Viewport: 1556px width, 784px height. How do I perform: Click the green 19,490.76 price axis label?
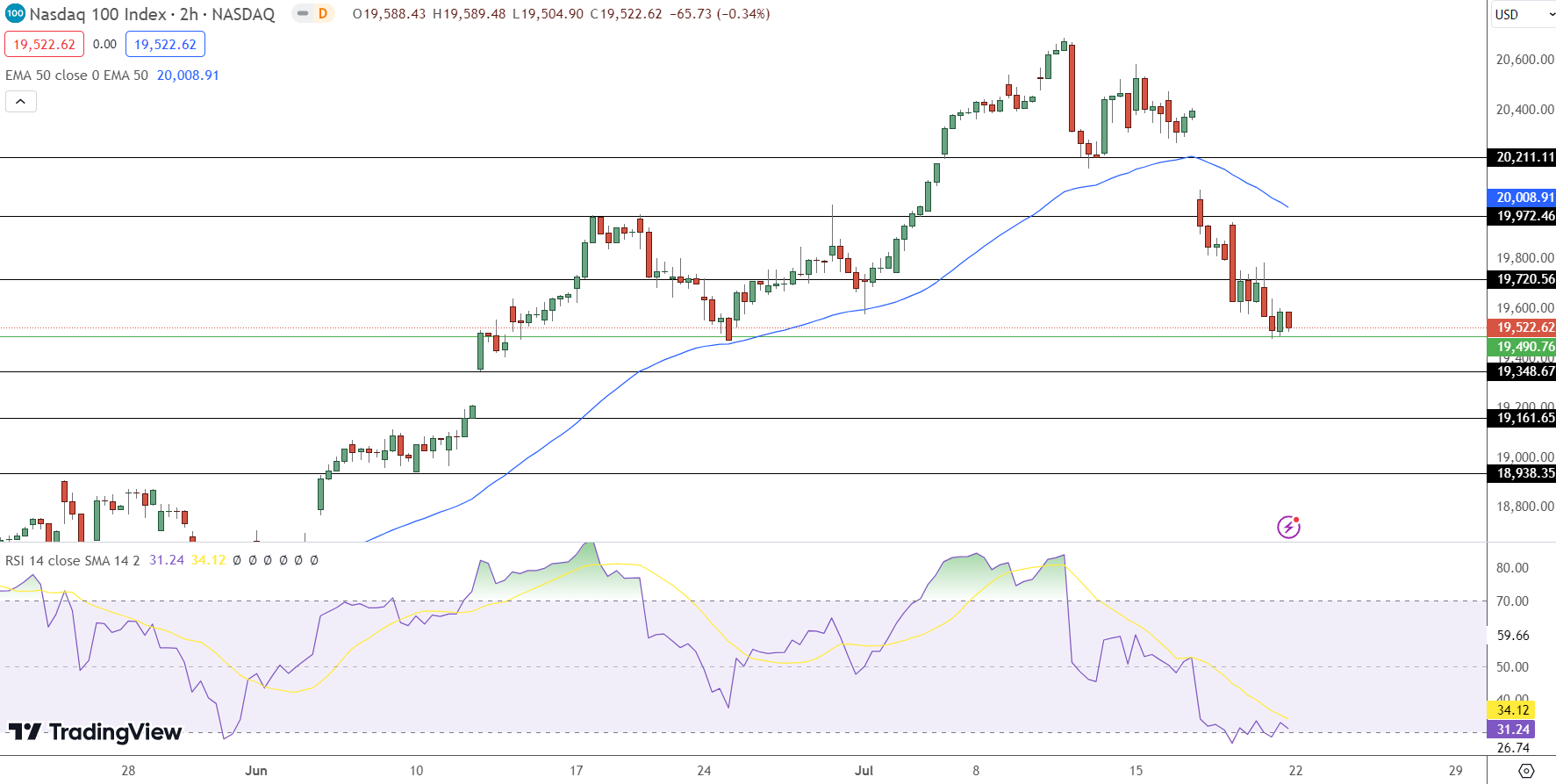(x=1521, y=347)
